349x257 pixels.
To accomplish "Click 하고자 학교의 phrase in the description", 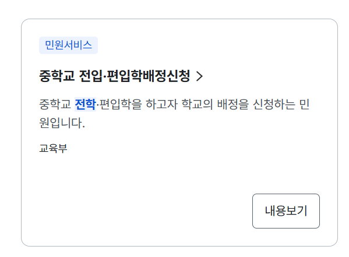I will (179, 104).
